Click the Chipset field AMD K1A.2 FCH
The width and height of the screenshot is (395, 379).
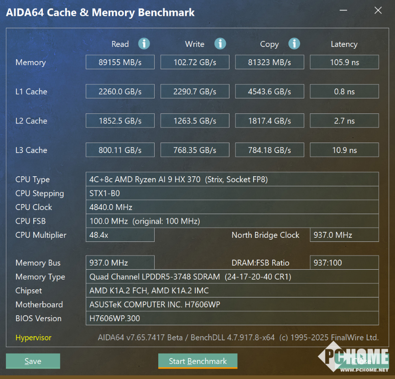pos(232,291)
